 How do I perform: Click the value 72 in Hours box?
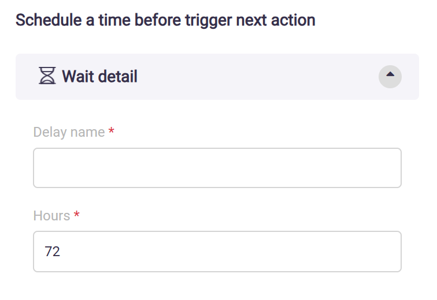(x=53, y=252)
